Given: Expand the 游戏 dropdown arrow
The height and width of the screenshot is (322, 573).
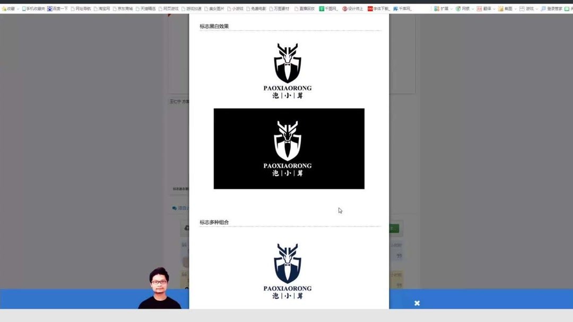Looking at the screenshot, I should tap(536, 8).
